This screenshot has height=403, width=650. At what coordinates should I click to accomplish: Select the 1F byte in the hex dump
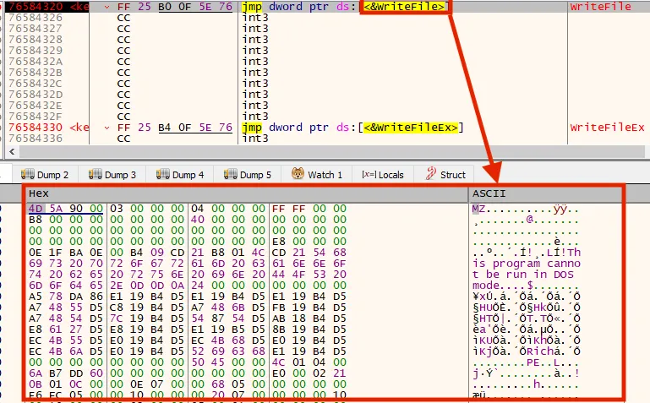(x=56, y=253)
